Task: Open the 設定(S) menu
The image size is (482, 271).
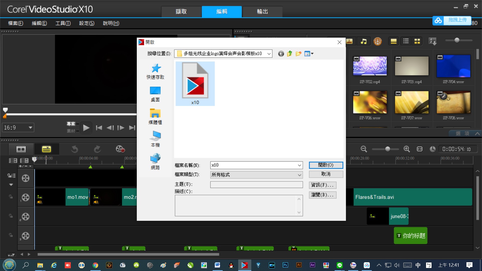Action: point(87,23)
